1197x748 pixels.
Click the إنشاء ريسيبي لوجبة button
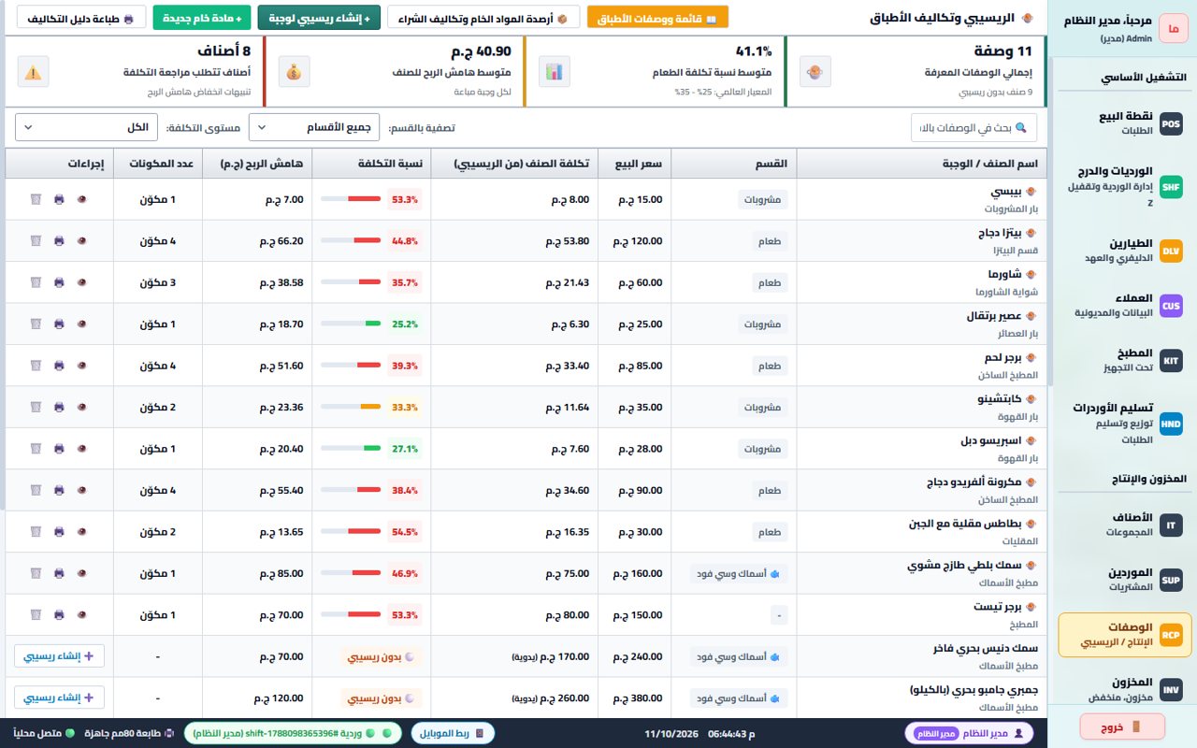click(x=319, y=18)
